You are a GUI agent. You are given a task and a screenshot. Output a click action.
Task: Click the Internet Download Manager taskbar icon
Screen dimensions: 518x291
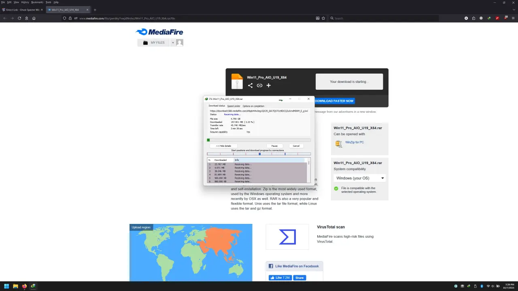pyautogui.click(x=33, y=286)
